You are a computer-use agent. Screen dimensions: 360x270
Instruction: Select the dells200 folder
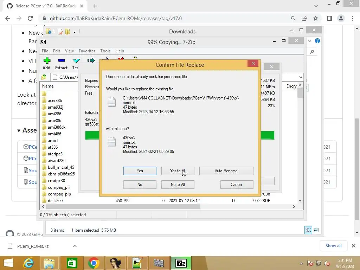pos(55,201)
